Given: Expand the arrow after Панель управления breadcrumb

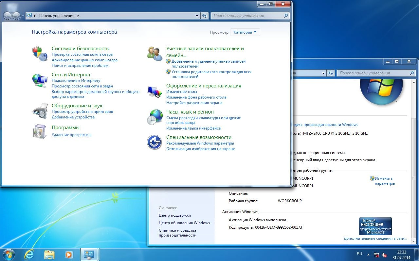Looking at the screenshot, I should (x=78, y=16).
